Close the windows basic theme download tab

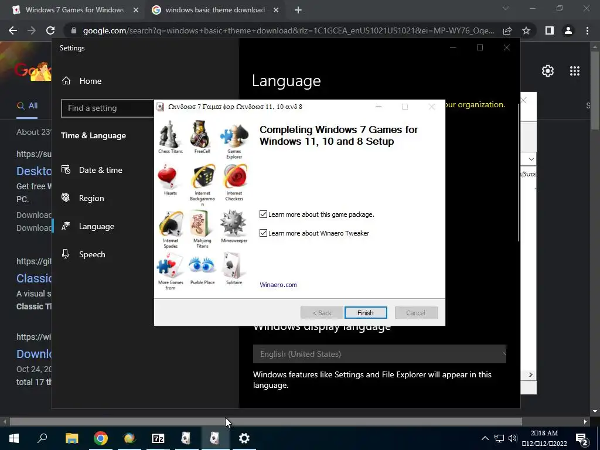point(276,10)
